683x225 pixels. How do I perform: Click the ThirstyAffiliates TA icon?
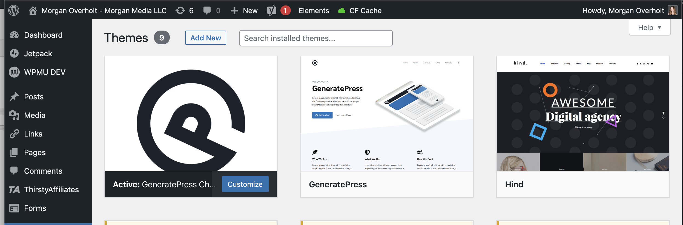14,190
